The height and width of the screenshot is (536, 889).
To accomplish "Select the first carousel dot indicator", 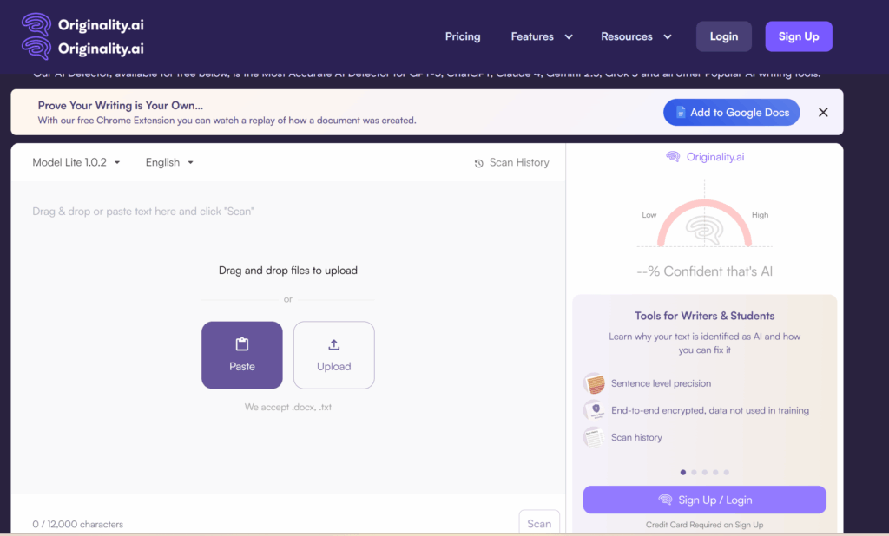I will tap(683, 473).
